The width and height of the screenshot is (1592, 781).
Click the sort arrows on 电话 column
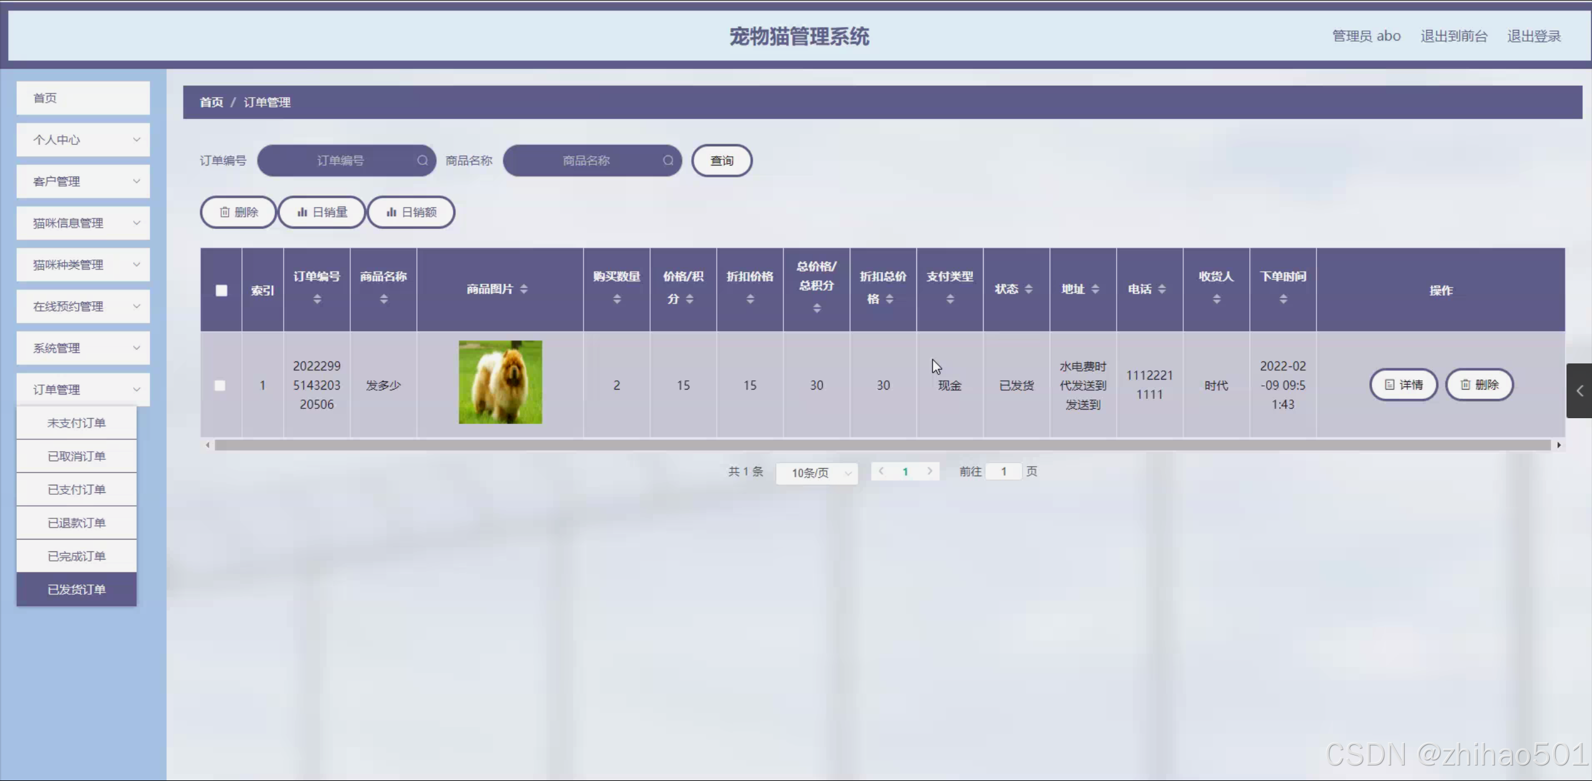[x=1161, y=289]
